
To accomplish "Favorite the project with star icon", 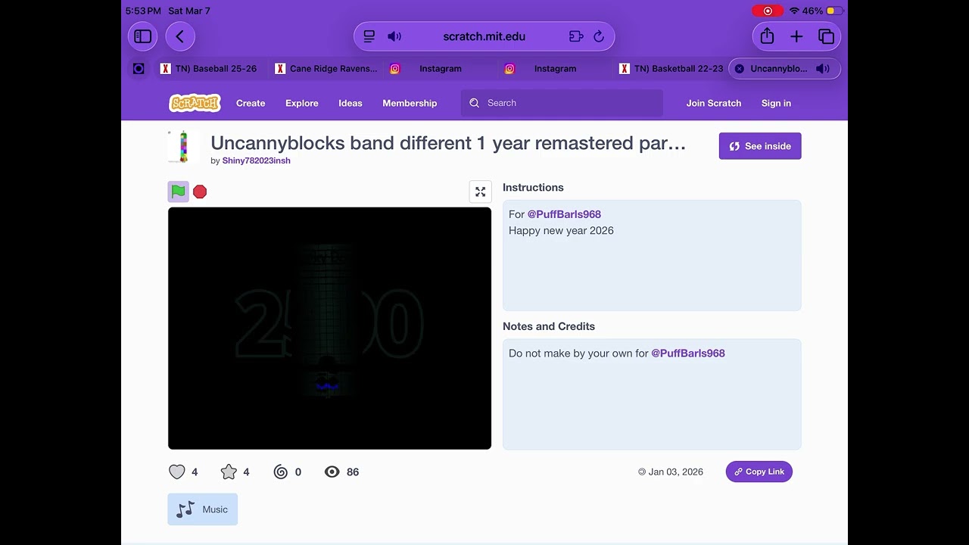I will click(229, 472).
